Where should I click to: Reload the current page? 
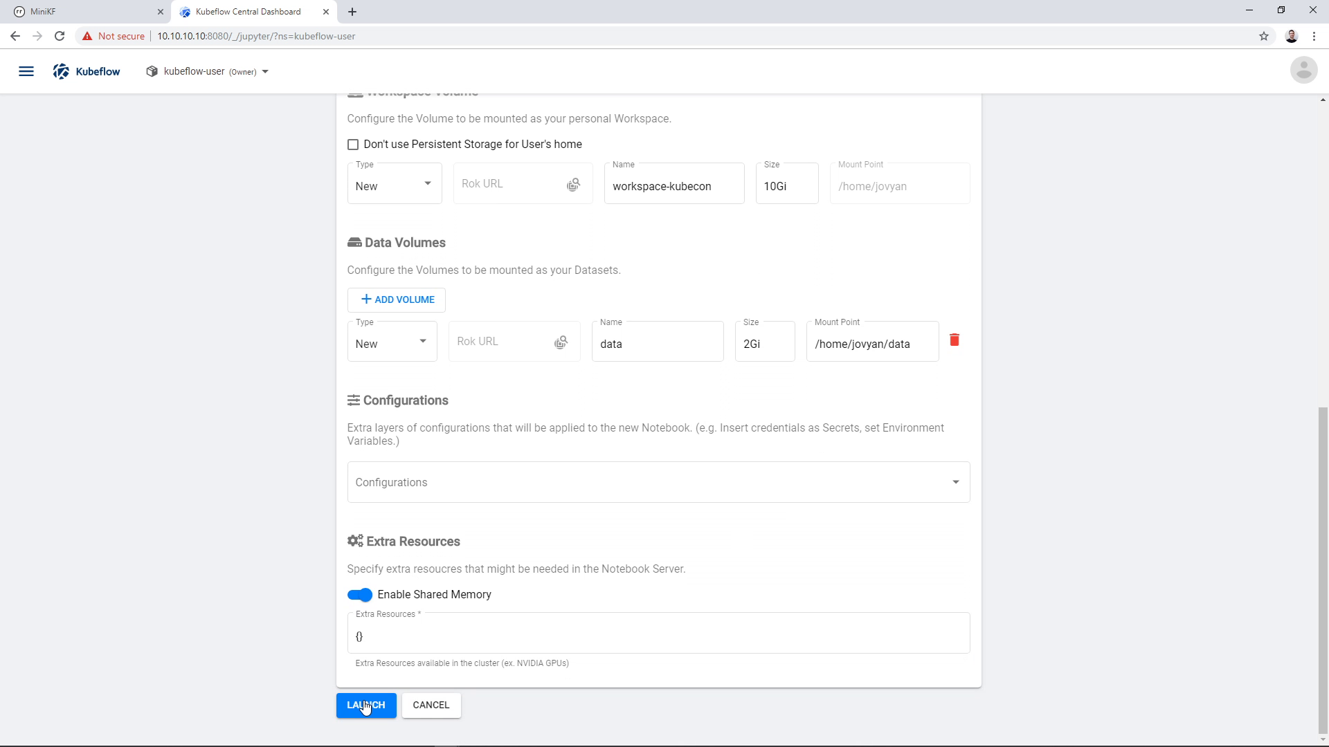tap(60, 36)
